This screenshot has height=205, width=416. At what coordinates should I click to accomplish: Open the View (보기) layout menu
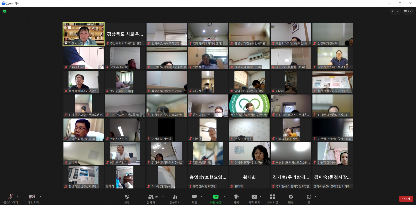point(408,11)
